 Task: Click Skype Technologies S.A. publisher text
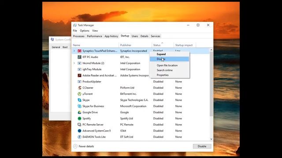[134, 100]
